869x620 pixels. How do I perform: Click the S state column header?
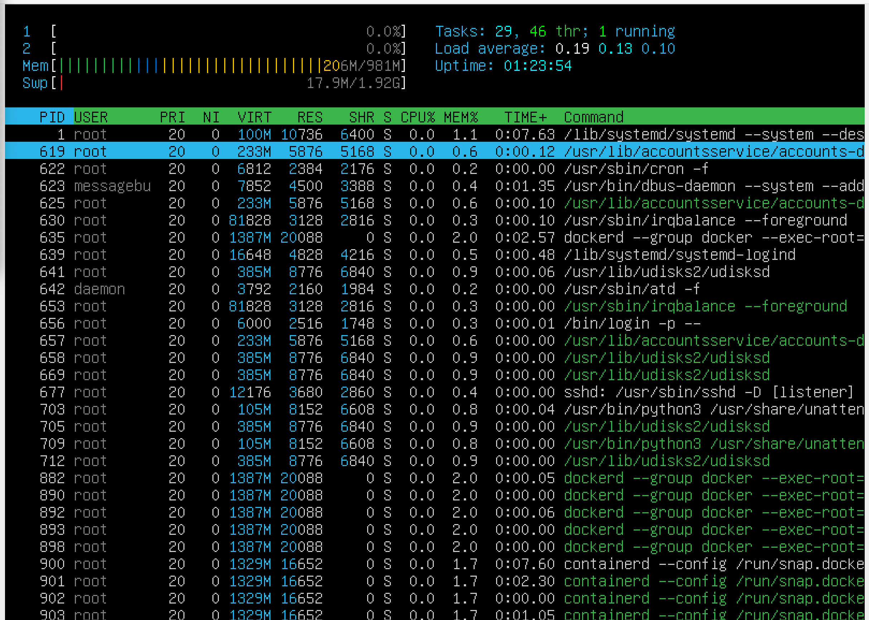pyautogui.click(x=387, y=117)
